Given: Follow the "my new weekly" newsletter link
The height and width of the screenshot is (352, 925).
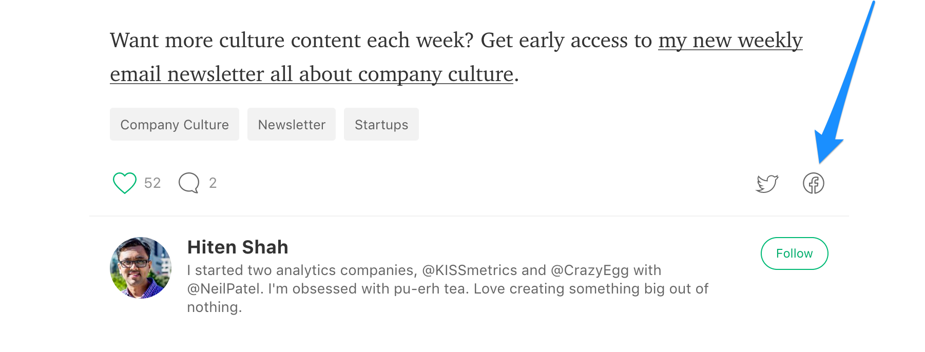Looking at the screenshot, I should point(730,41).
